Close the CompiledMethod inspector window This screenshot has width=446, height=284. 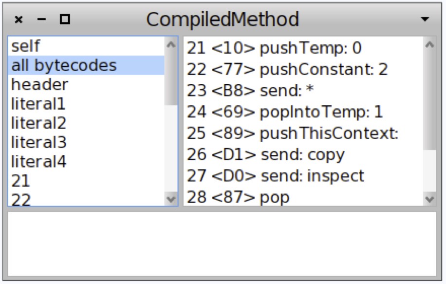[19, 19]
